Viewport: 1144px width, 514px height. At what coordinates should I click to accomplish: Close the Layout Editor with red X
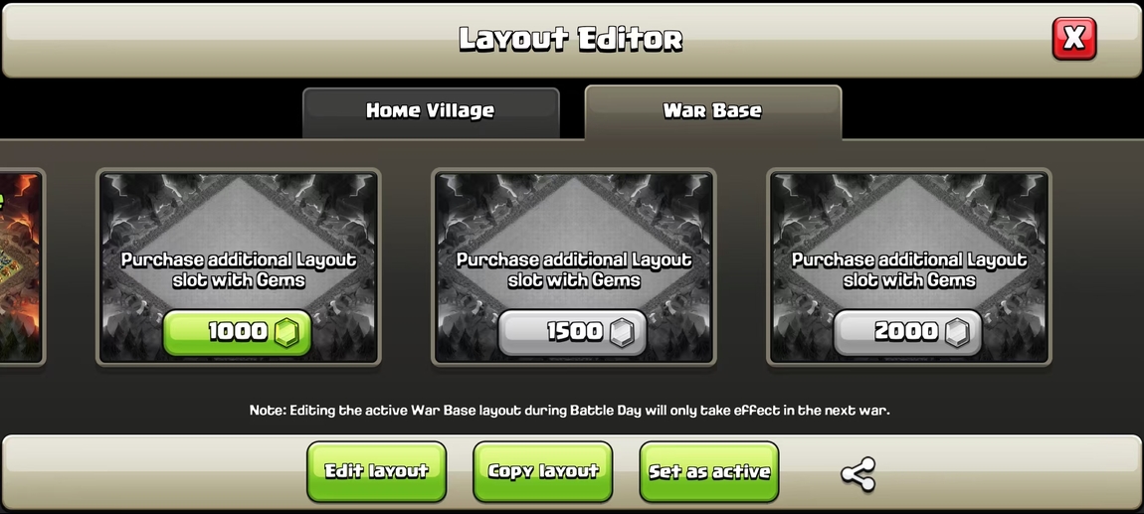[x=1074, y=38]
